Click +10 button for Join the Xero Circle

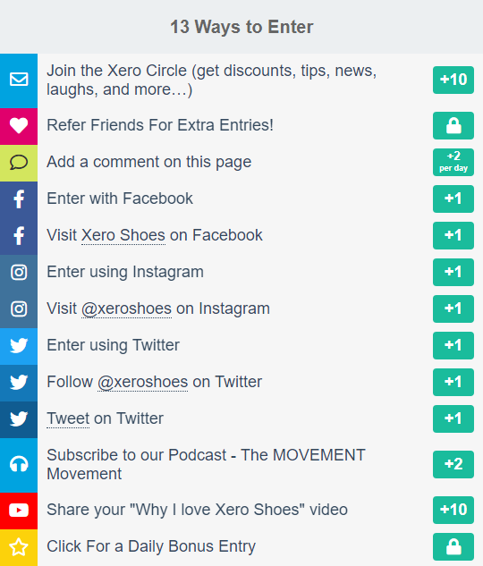tap(453, 80)
